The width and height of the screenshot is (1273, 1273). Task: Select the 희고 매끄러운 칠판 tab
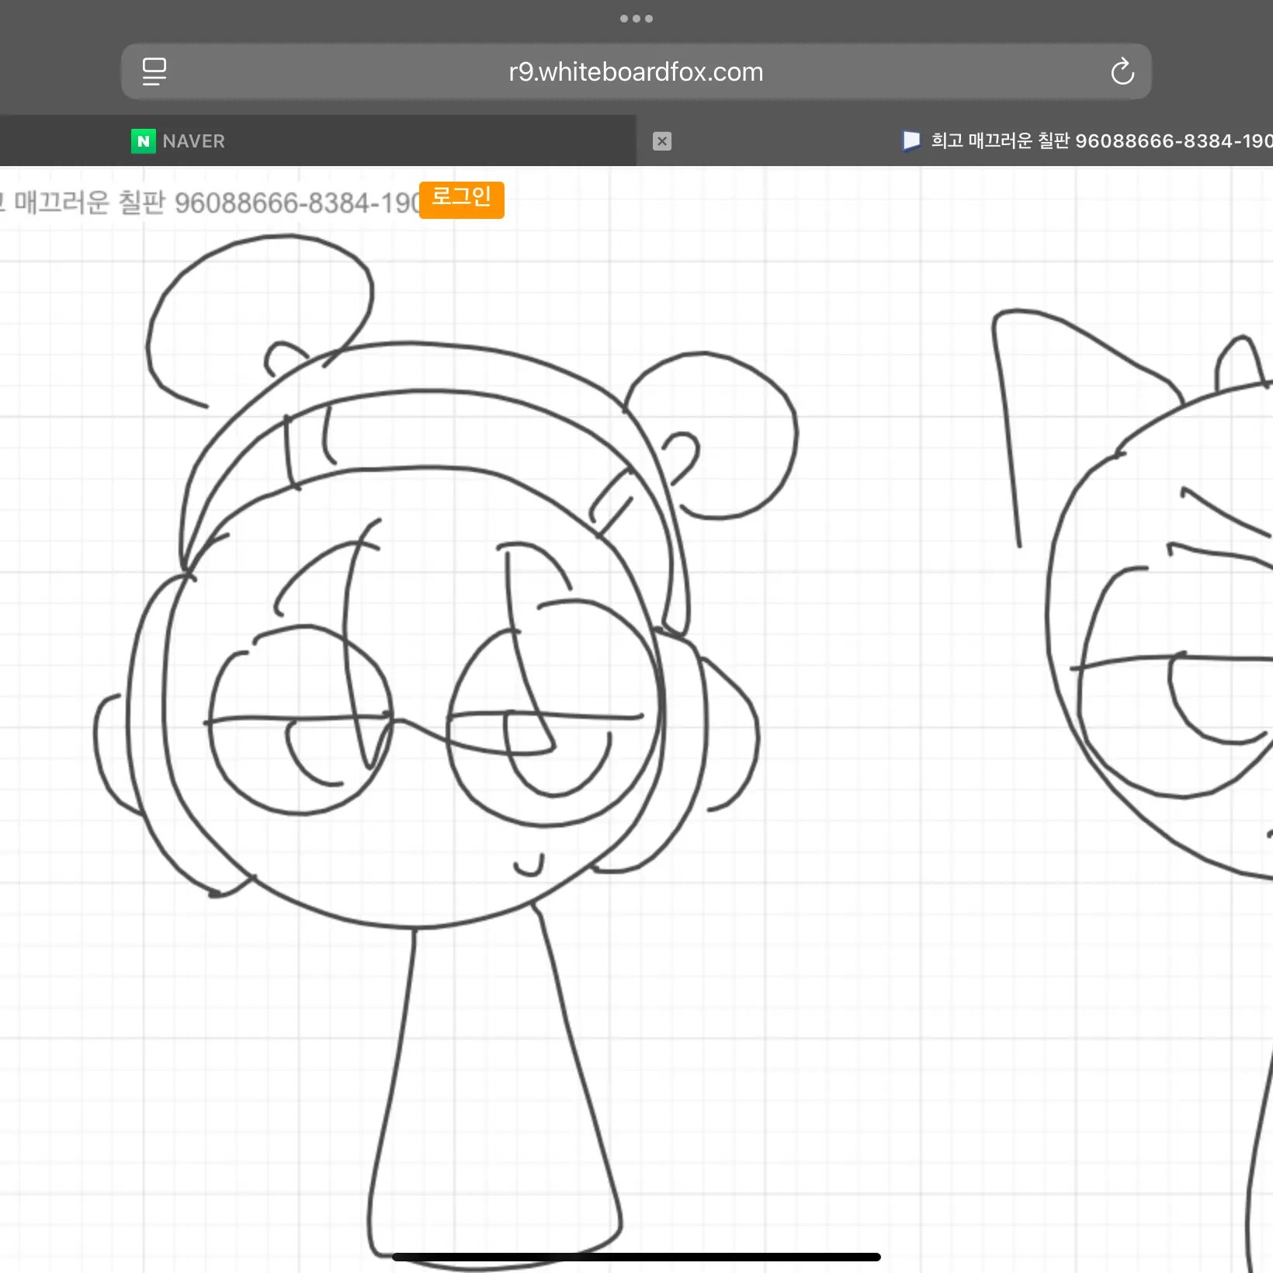955,140
